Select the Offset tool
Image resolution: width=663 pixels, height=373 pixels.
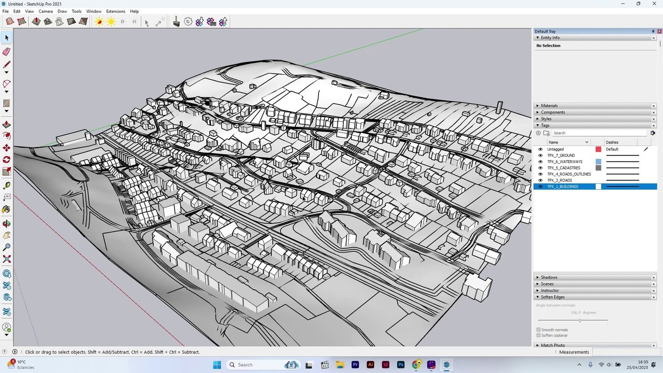click(x=7, y=136)
